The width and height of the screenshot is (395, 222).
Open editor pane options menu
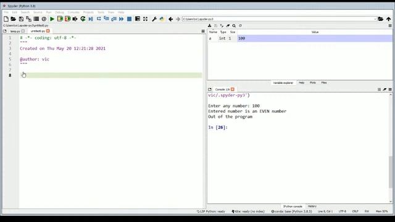tap(203, 31)
